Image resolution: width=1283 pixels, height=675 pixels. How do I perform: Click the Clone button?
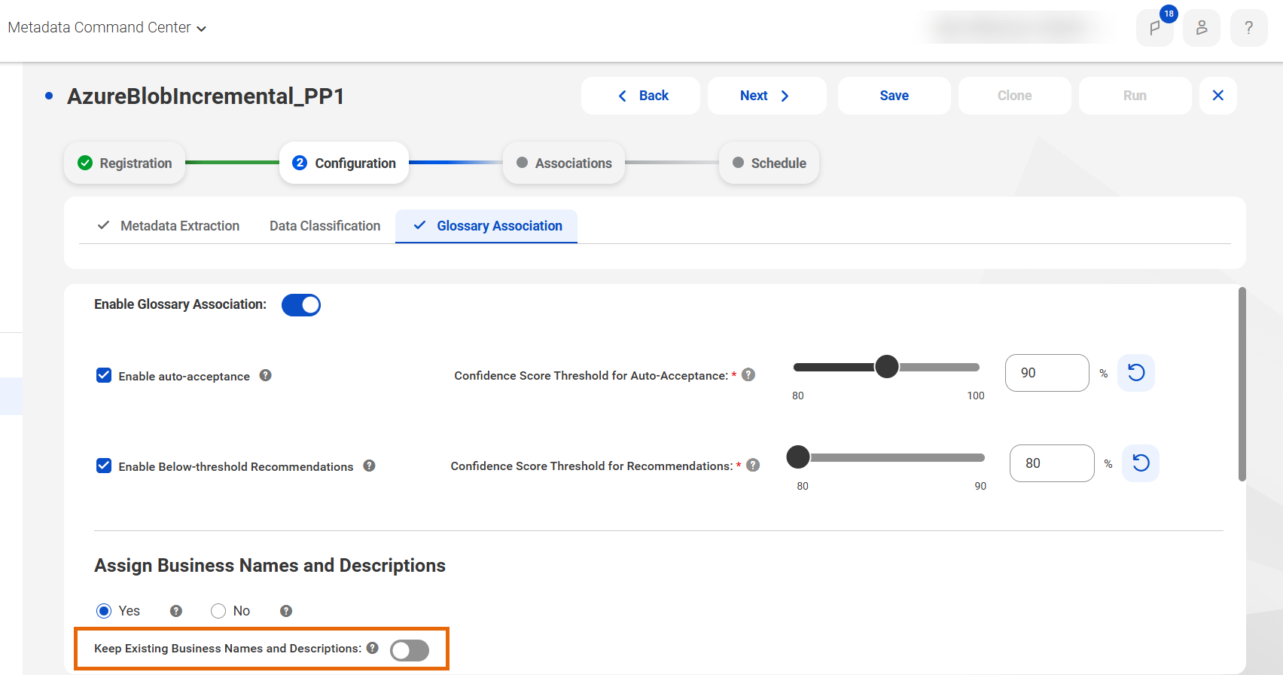click(x=1015, y=96)
